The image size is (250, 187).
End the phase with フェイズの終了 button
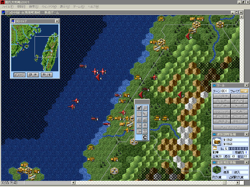pos(230,128)
